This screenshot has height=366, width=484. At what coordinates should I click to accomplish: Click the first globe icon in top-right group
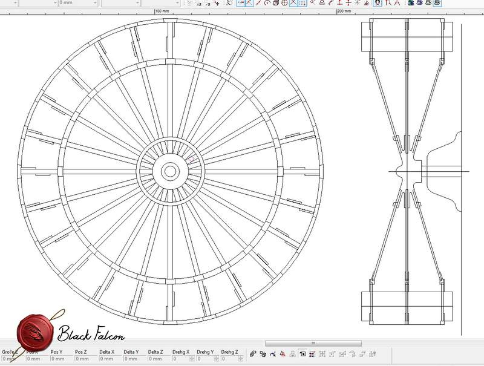pyautogui.click(x=410, y=3)
